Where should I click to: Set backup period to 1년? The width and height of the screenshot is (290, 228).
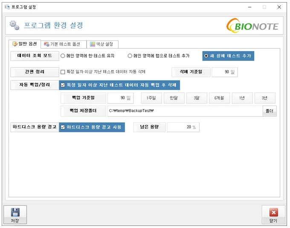(242, 98)
